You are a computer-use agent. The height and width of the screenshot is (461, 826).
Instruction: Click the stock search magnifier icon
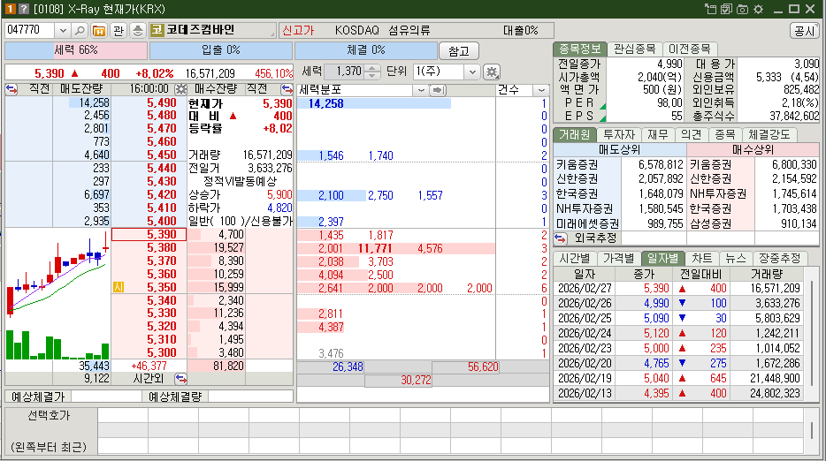80,31
